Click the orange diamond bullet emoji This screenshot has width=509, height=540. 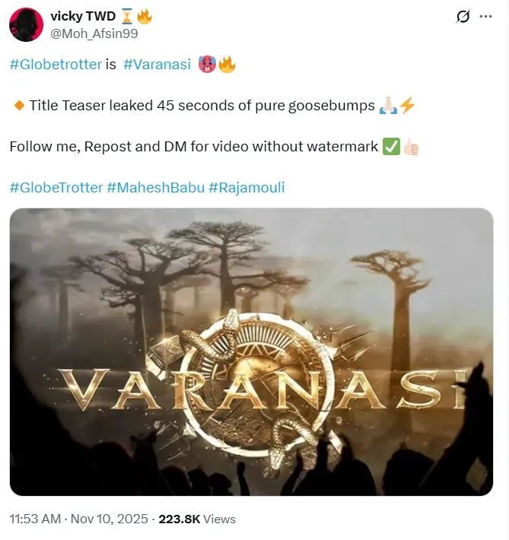pyautogui.click(x=19, y=106)
